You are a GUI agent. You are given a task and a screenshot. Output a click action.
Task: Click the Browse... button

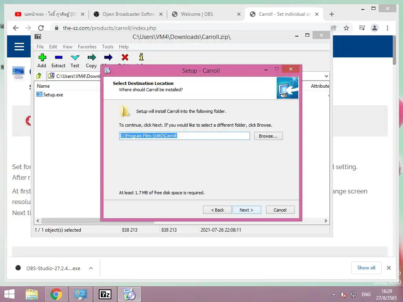(268, 136)
